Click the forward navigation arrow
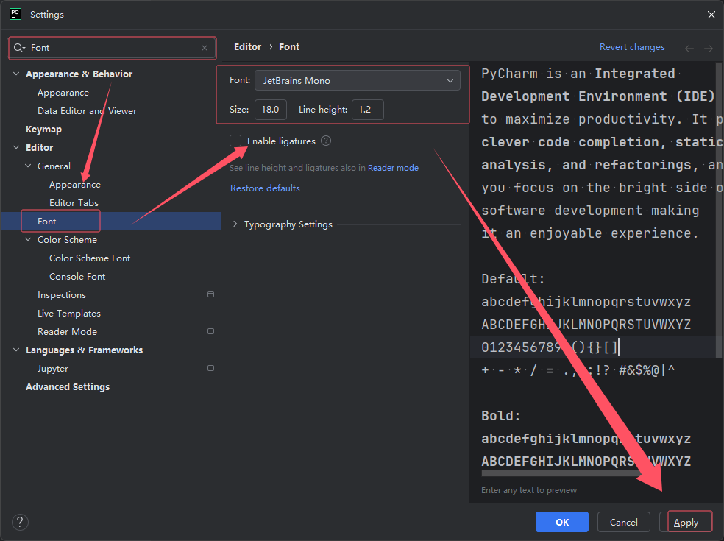This screenshot has height=541, width=724. click(x=709, y=48)
